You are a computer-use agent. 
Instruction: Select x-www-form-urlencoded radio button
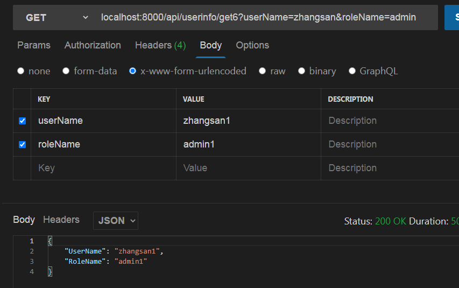132,71
